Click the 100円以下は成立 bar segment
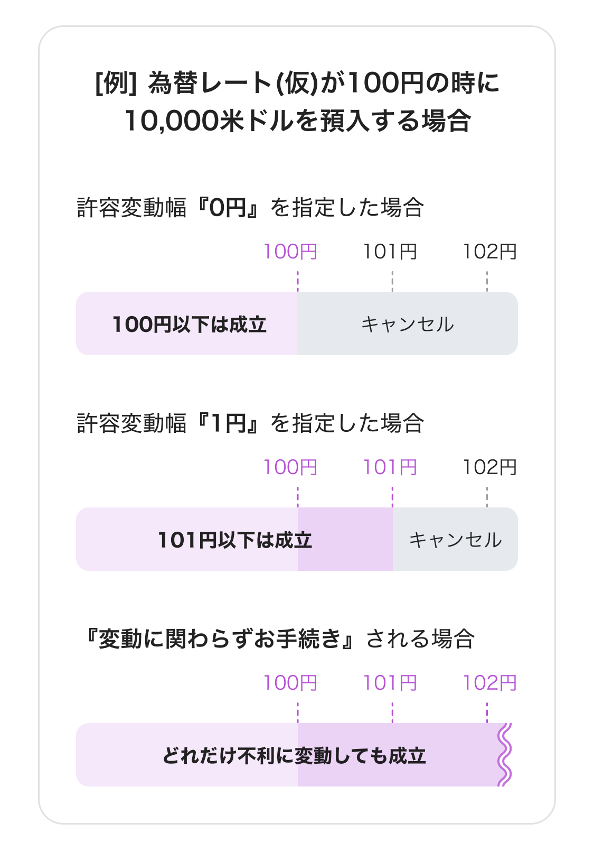Viewport: 594px width, 851px height. 187,323
